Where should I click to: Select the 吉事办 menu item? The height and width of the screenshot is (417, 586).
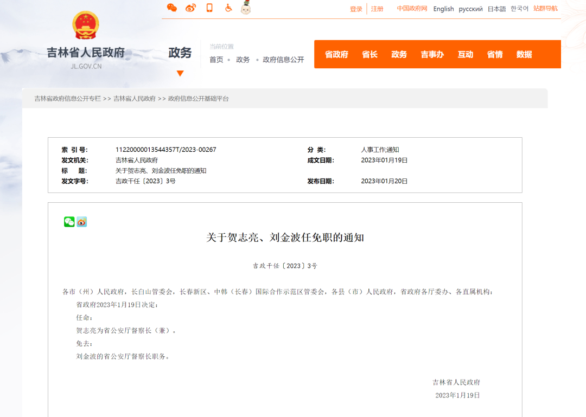[432, 54]
